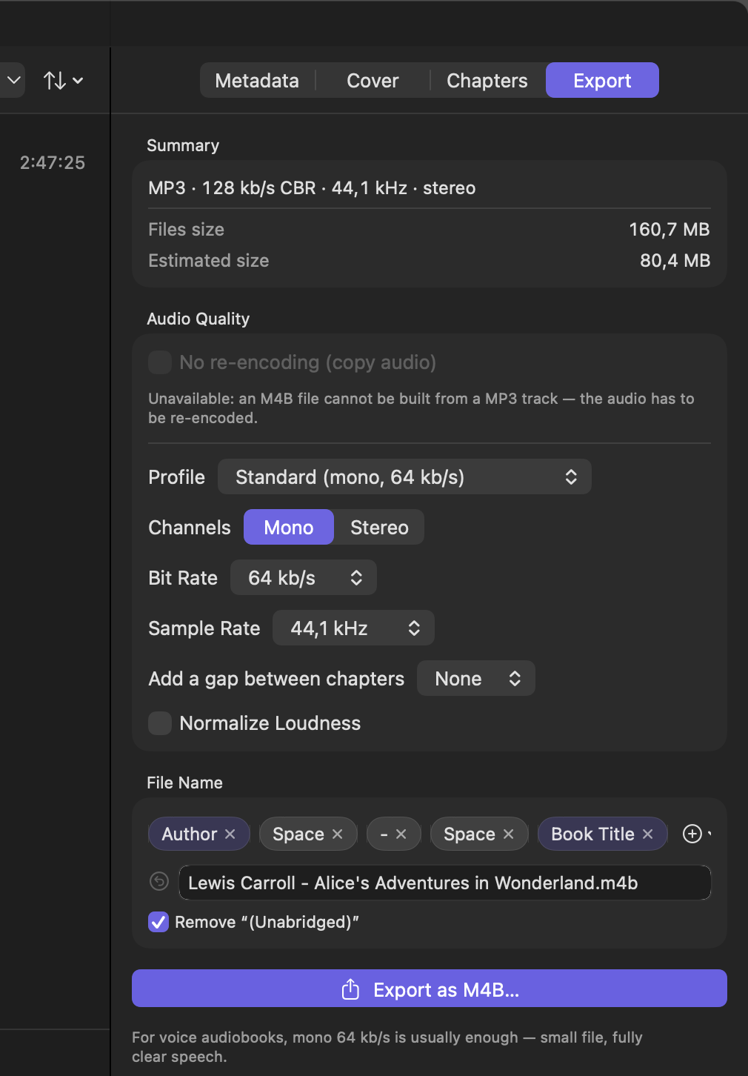Select Mono channels

pyautogui.click(x=289, y=527)
